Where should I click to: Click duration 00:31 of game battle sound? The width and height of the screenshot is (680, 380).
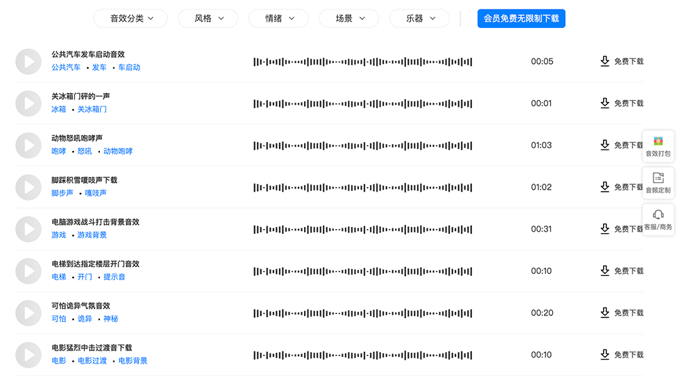[541, 229]
